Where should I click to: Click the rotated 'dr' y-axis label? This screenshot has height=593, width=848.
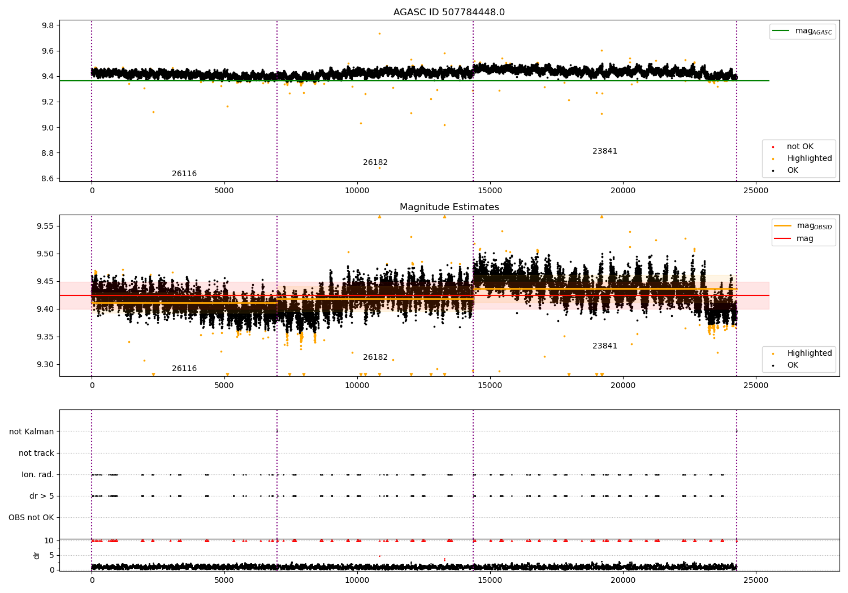[37, 555]
